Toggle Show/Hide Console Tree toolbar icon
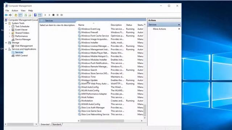 point(20,15)
